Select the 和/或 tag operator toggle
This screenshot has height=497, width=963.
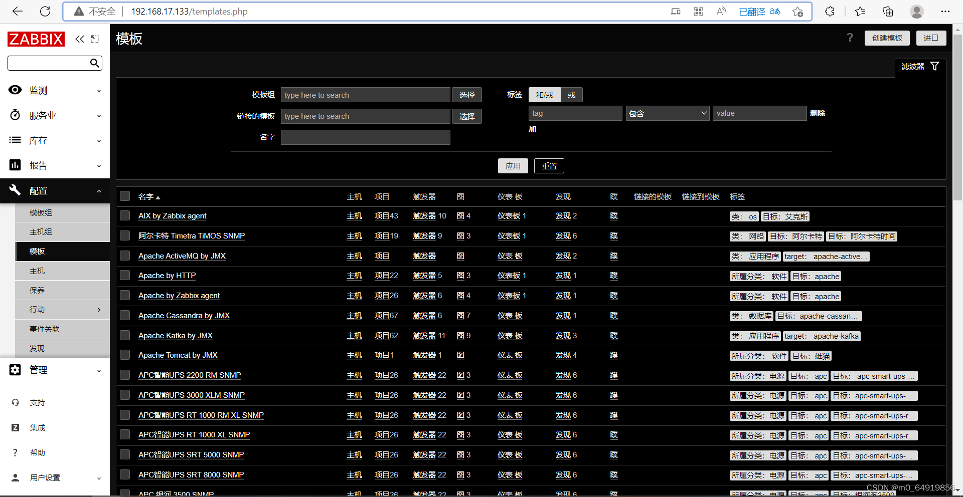[x=544, y=95]
